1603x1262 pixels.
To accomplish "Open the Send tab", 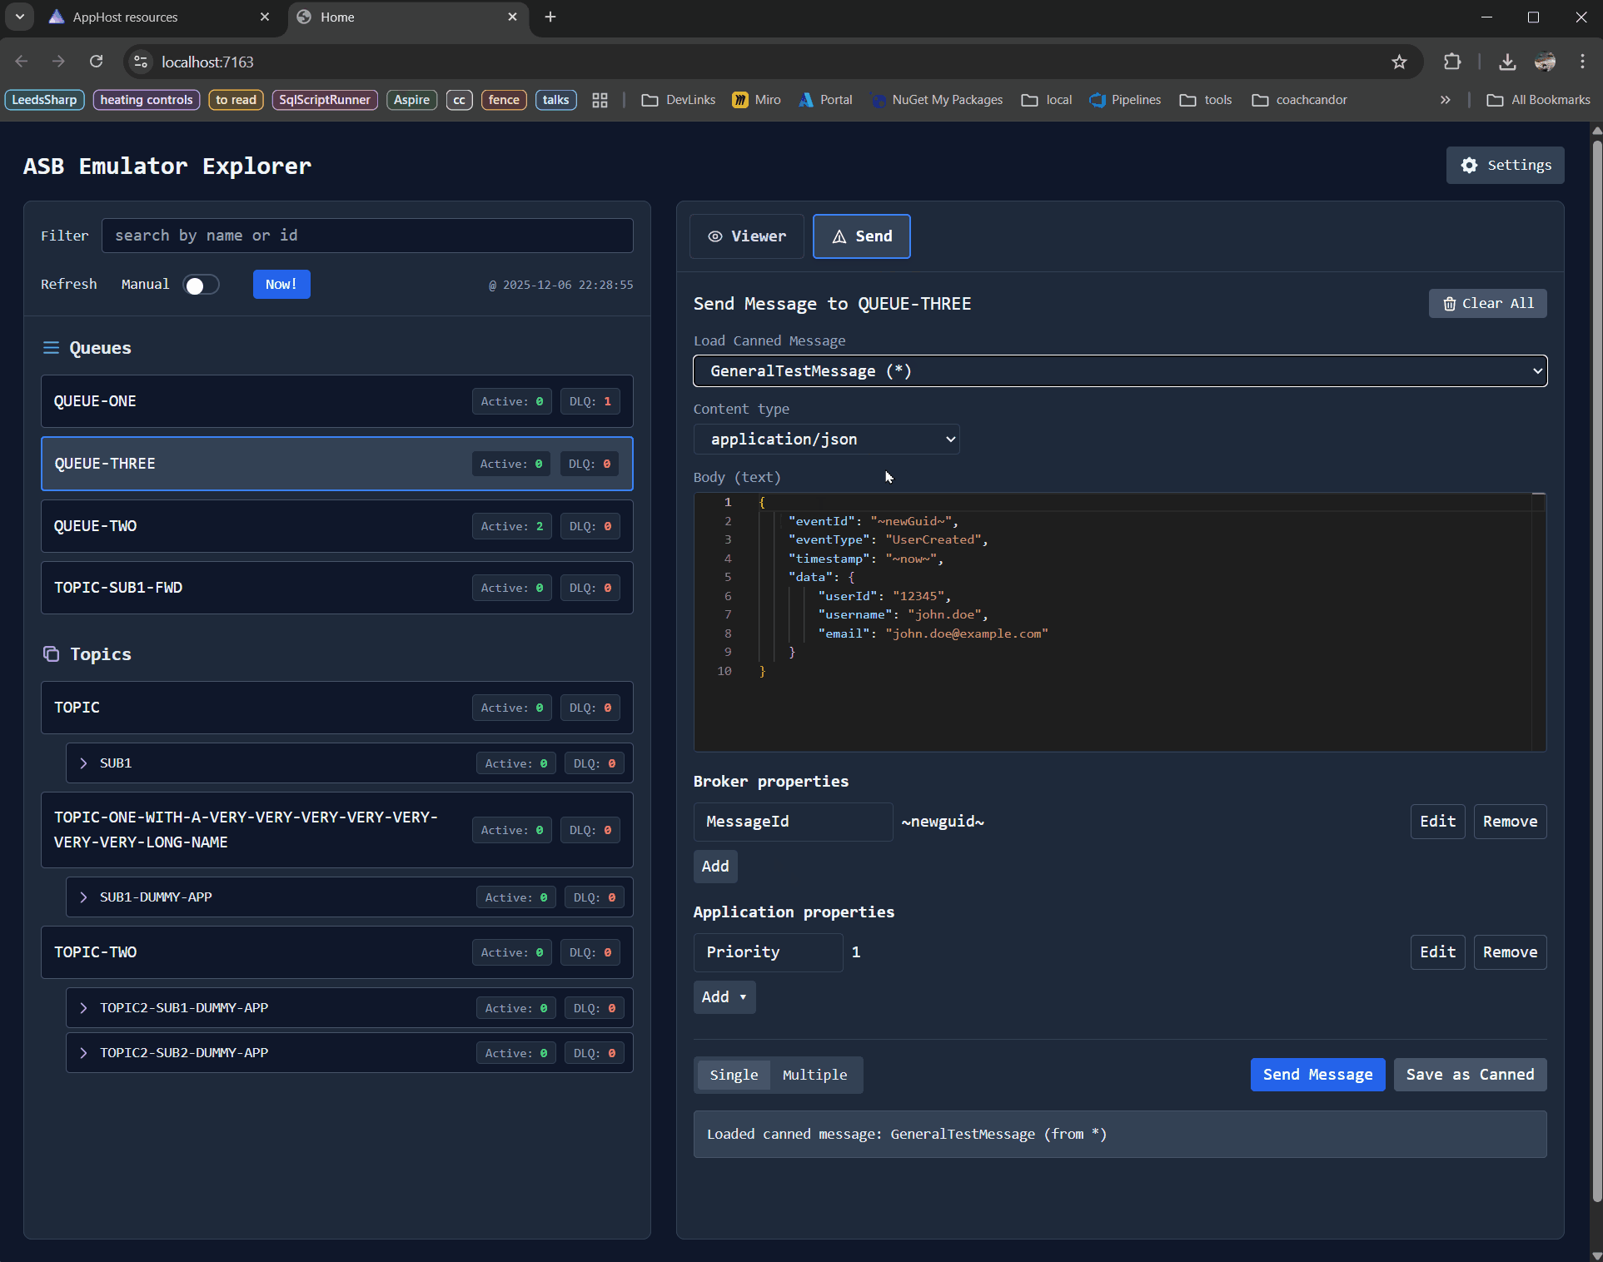I will pos(861,236).
